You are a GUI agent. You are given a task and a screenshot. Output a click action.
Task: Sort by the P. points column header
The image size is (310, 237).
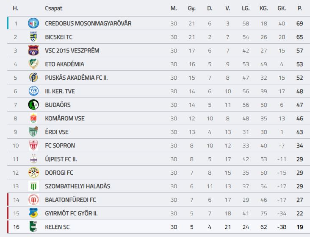pos(300,8)
